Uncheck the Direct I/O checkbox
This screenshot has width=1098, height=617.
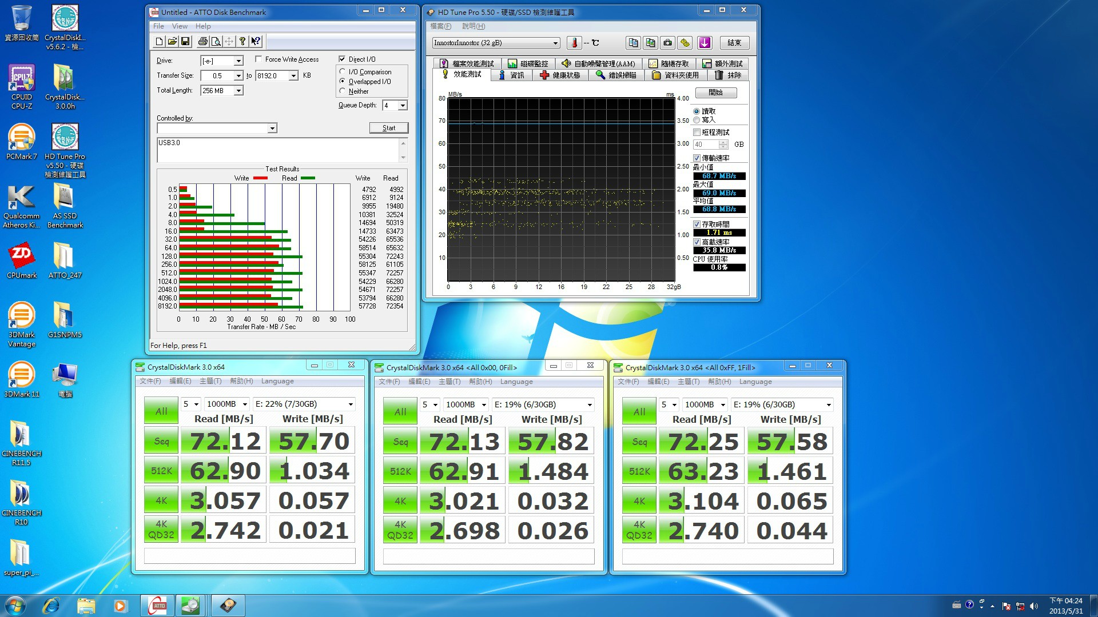[342, 59]
